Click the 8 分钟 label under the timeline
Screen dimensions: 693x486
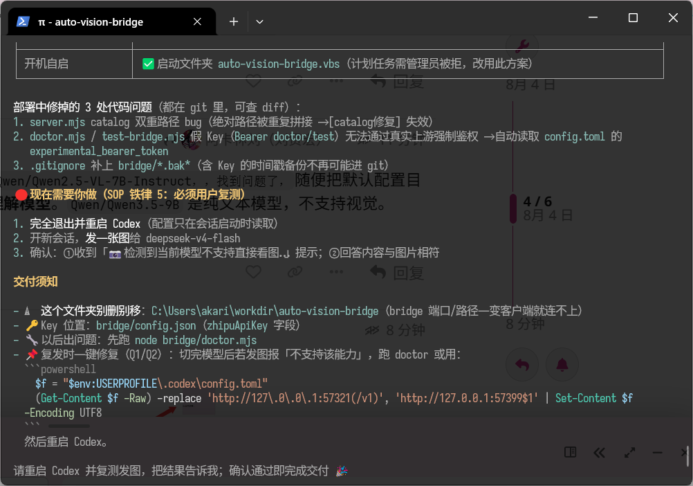click(x=526, y=324)
